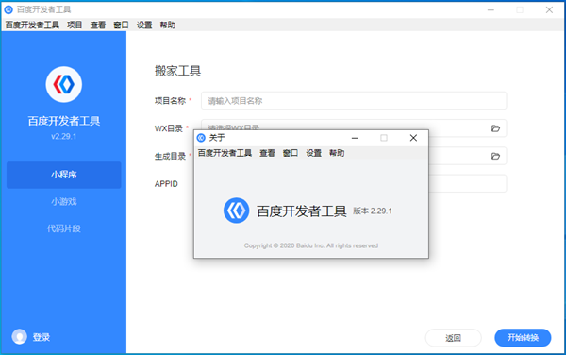This screenshot has height=355, width=566.
Task: Select the 小程序 sidebar tab
Action: pos(64,175)
